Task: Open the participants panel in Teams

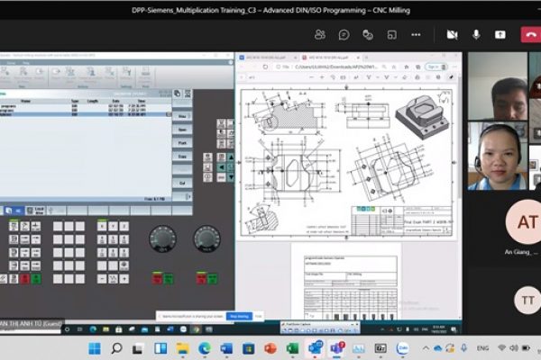Action: coord(320,34)
